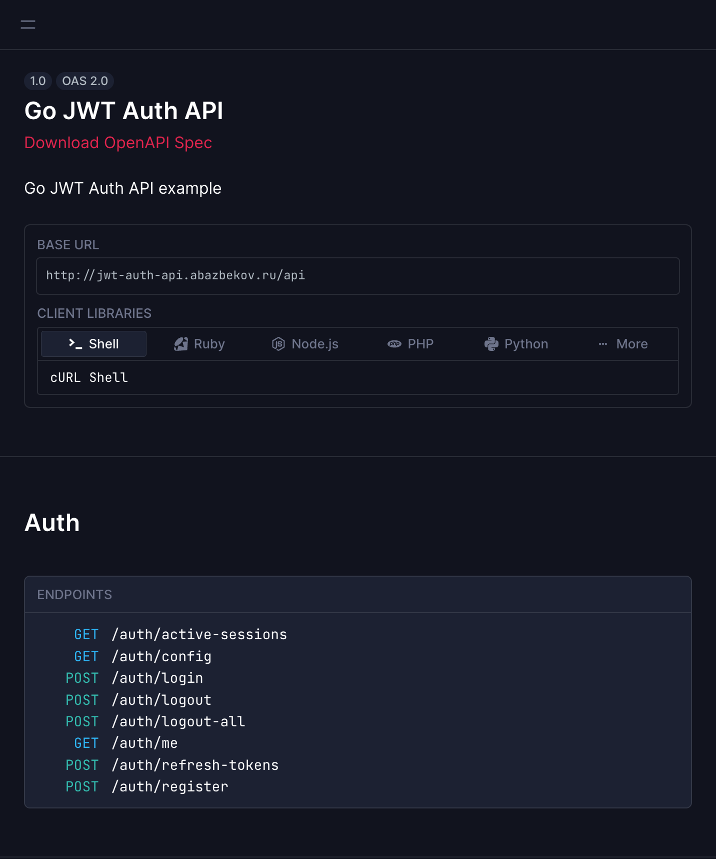This screenshot has height=859, width=716.
Task: Select the Ruby client library tab
Action: [x=199, y=344]
